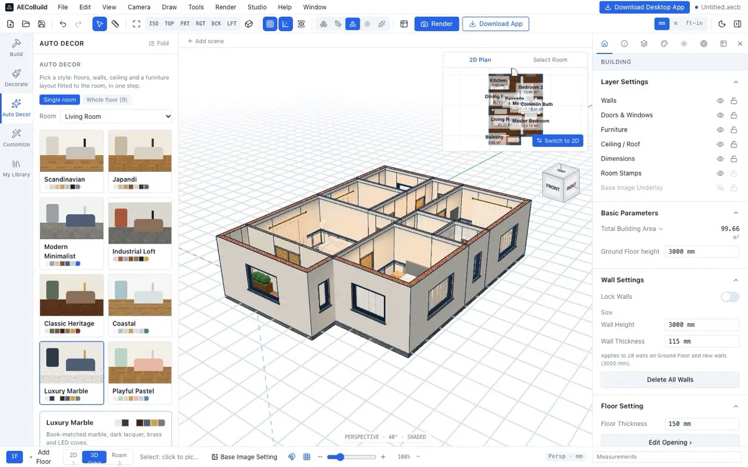
Task: Open the Layers stack tab in right panel
Action: pyautogui.click(x=644, y=44)
